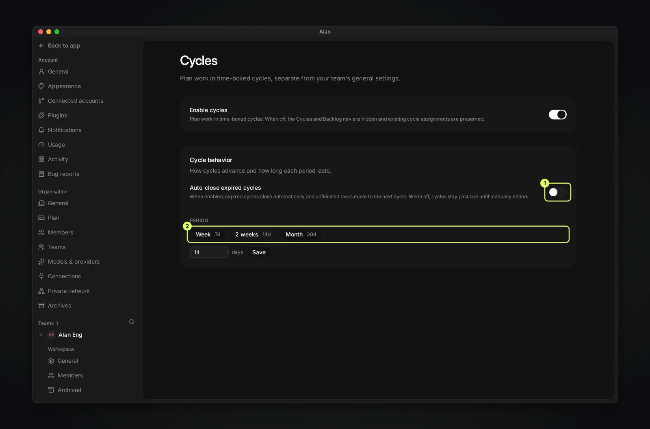Collapse the Alan Eng team chevron
650x429 pixels.
tap(41, 335)
